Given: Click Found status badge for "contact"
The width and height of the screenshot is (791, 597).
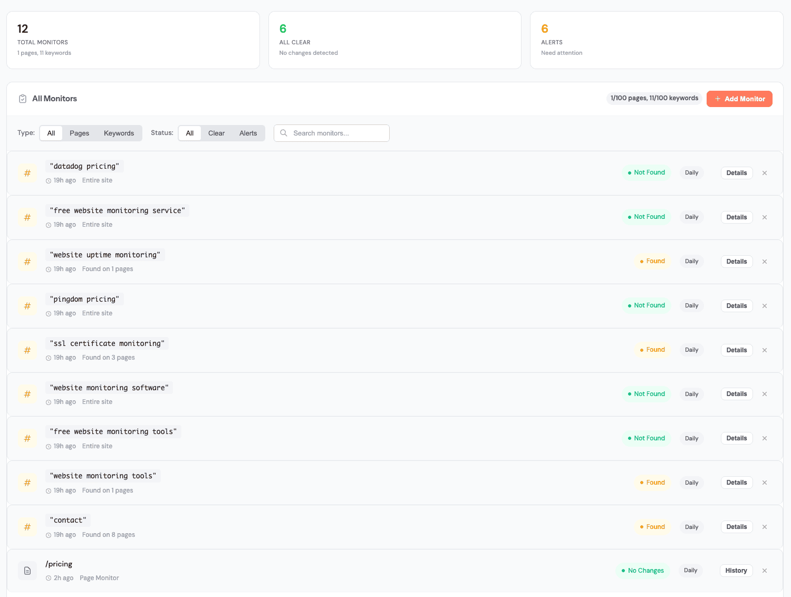Looking at the screenshot, I should (x=652, y=527).
